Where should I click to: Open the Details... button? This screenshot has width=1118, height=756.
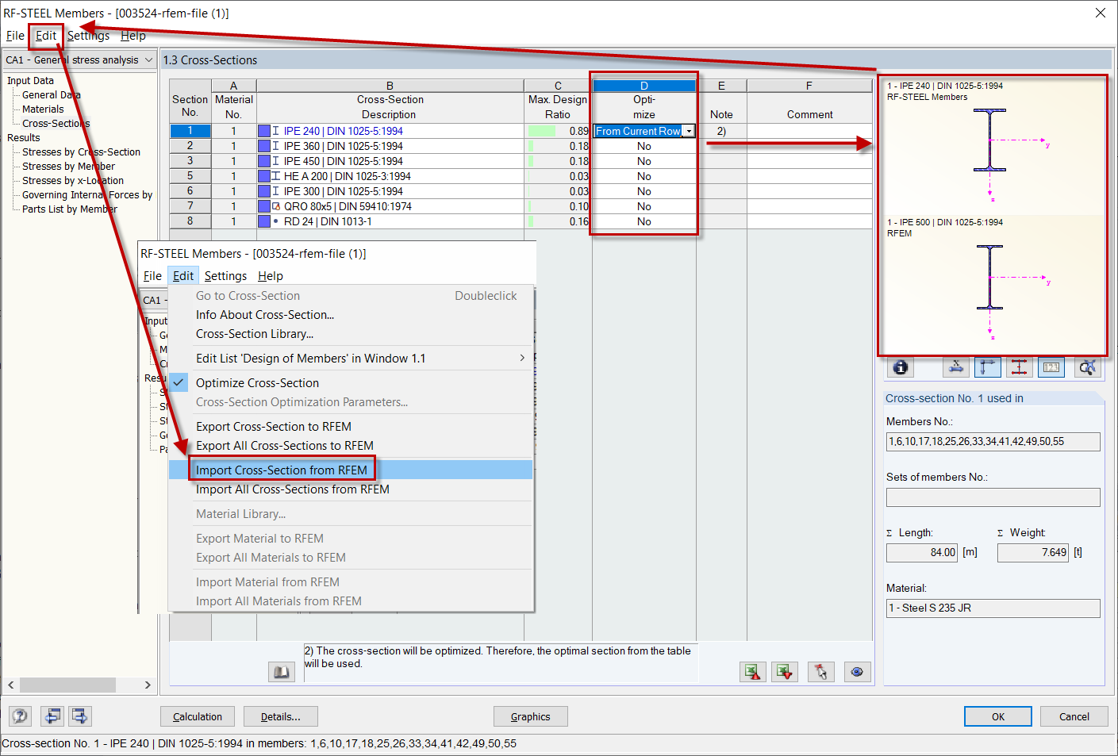pyautogui.click(x=281, y=716)
